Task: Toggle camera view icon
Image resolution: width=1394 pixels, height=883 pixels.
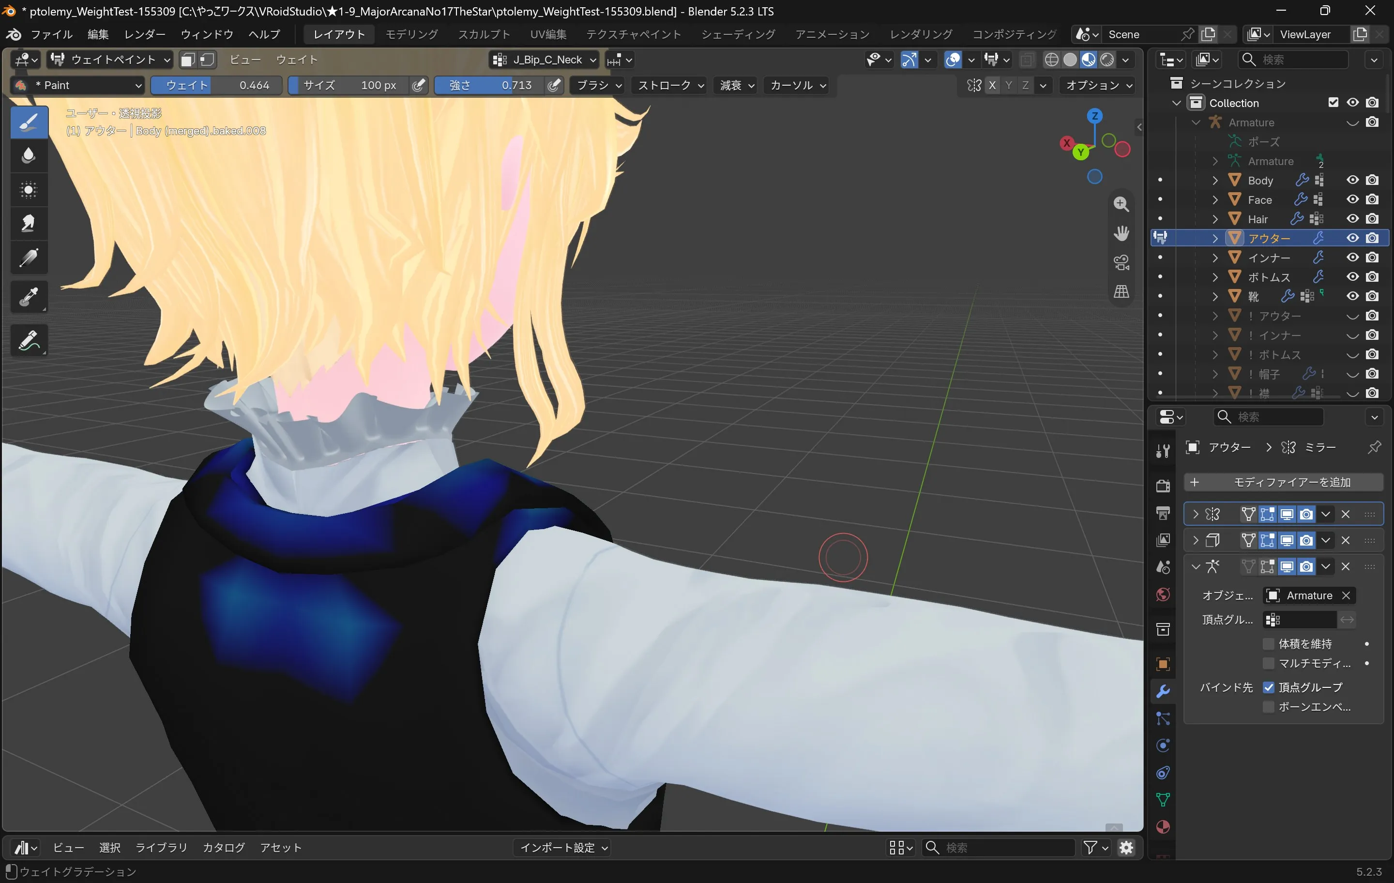Action: click(x=1121, y=262)
